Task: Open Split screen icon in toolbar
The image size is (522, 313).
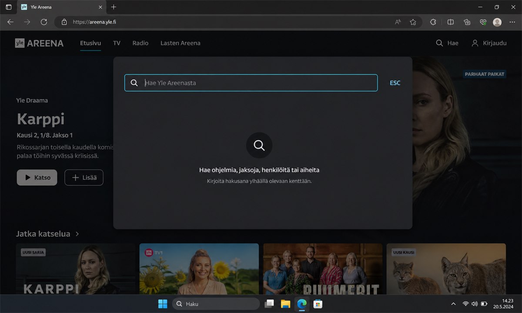Action: (x=451, y=22)
